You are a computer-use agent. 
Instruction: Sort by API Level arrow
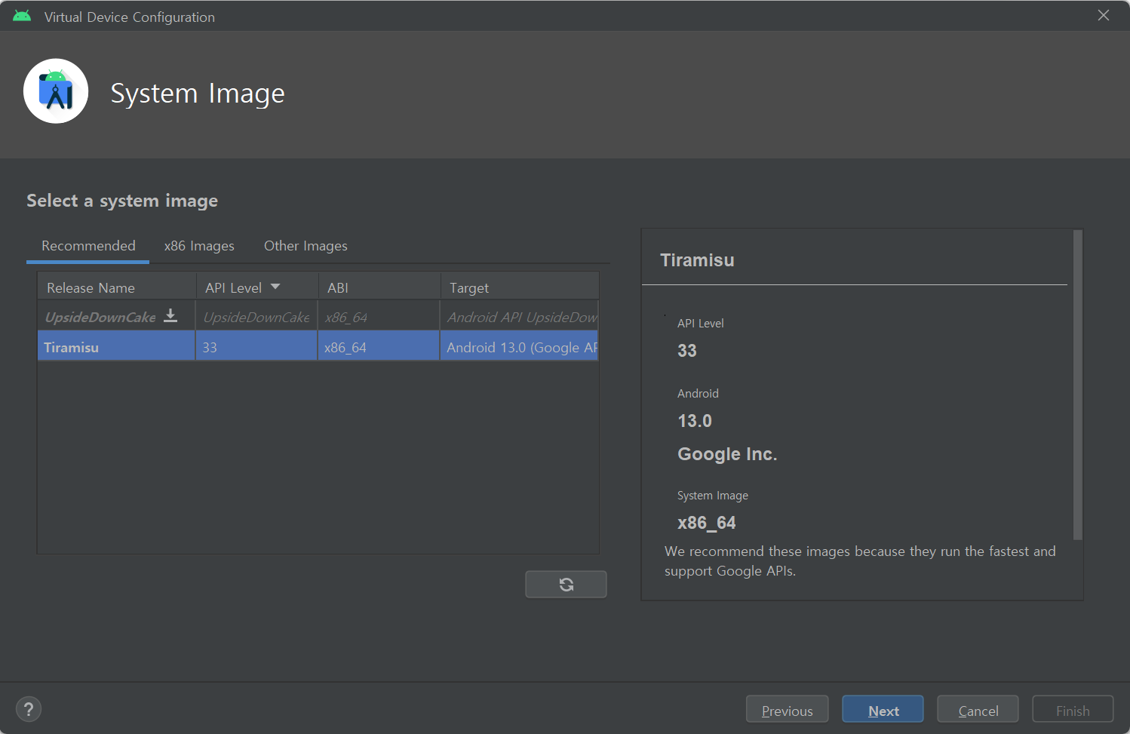tap(275, 287)
